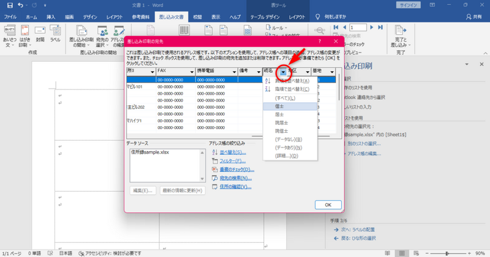This screenshot has width=490, height=257.
Task: Click 次へ: ラベルの配置 link
Action: point(358,229)
